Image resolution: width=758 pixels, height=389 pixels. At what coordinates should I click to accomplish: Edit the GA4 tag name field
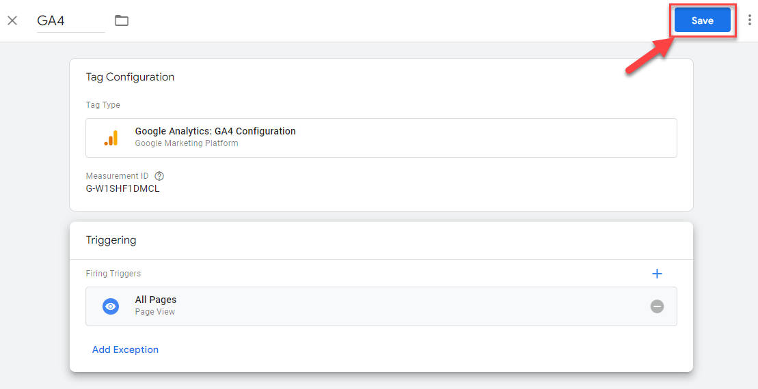[71, 20]
